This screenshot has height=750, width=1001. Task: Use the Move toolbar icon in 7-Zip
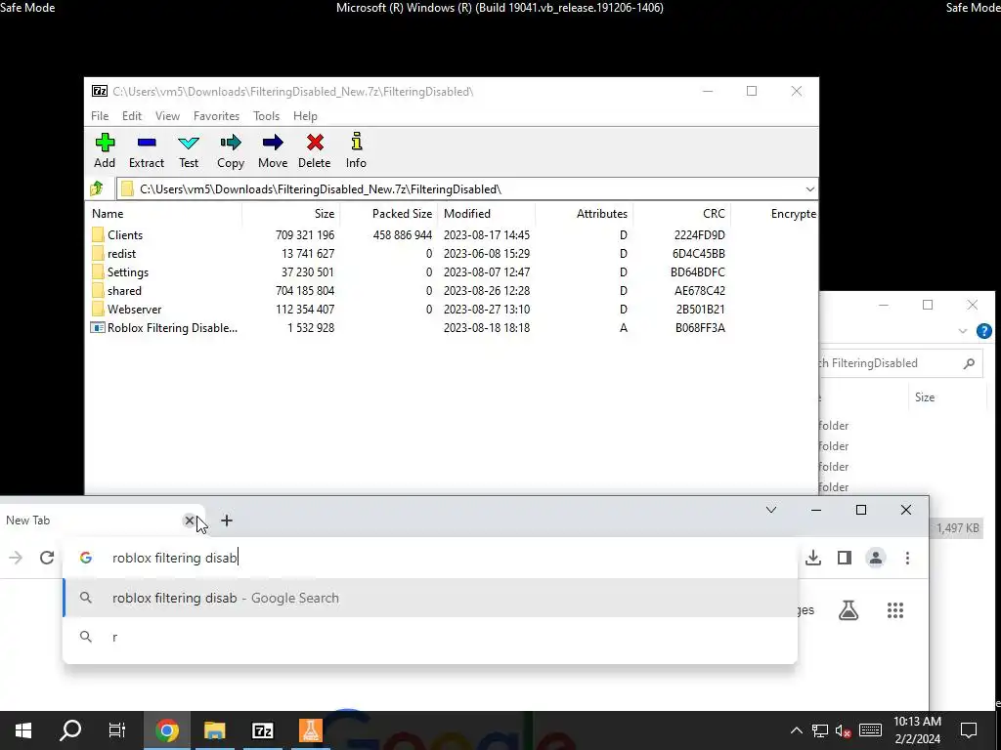(x=273, y=150)
